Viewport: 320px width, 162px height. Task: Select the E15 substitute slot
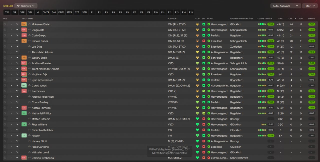coord(191,12)
